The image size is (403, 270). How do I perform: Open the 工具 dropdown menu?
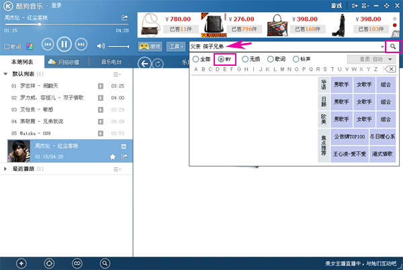coord(176,46)
